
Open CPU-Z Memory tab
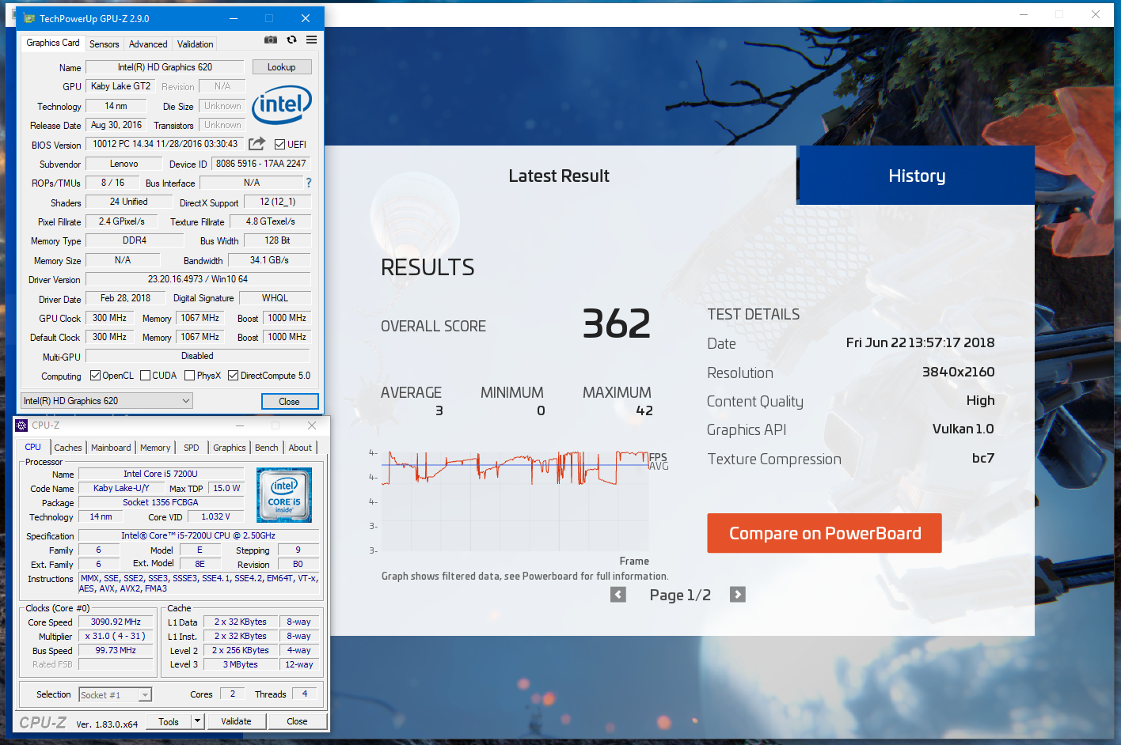tap(155, 448)
